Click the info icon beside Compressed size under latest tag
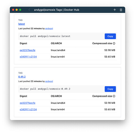The width and height of the screenshot is (135, 133). point(114,43)
